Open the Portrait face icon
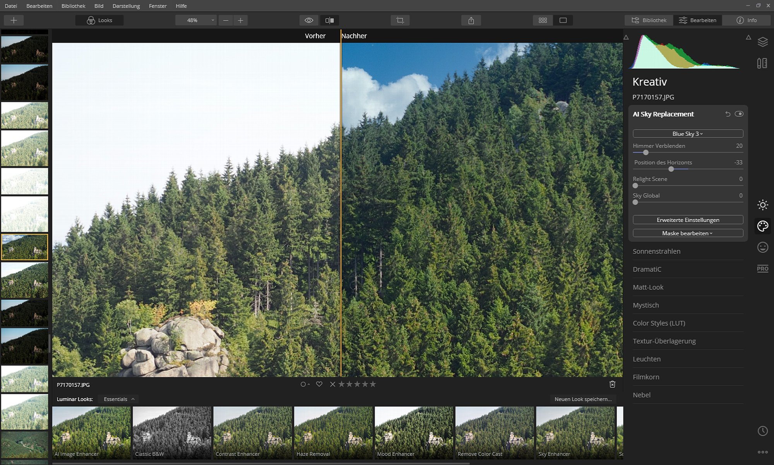The height and width of the screenshot is (465, 774). coord(762,247)
